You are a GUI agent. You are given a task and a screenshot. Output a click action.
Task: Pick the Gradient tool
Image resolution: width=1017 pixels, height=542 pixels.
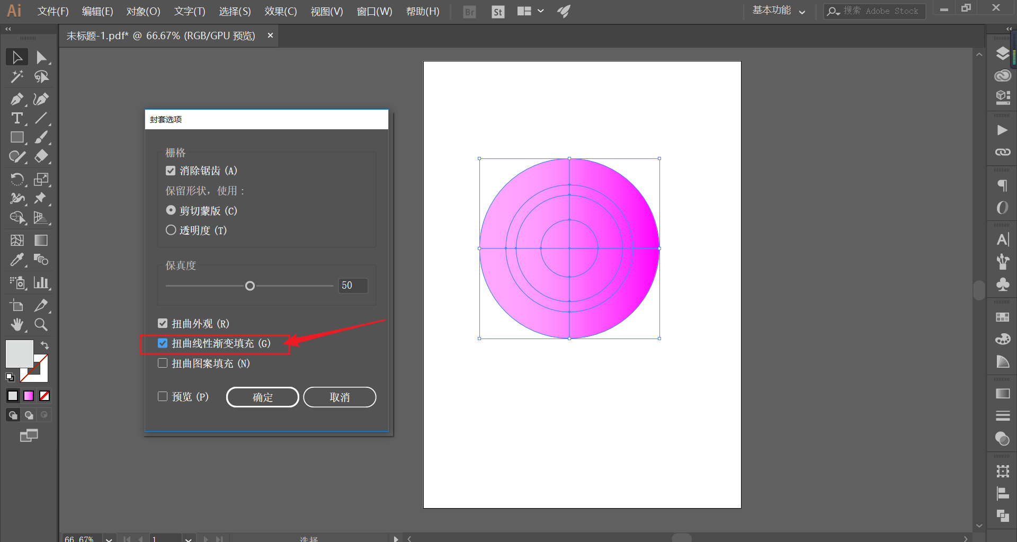tap(41, 240)
